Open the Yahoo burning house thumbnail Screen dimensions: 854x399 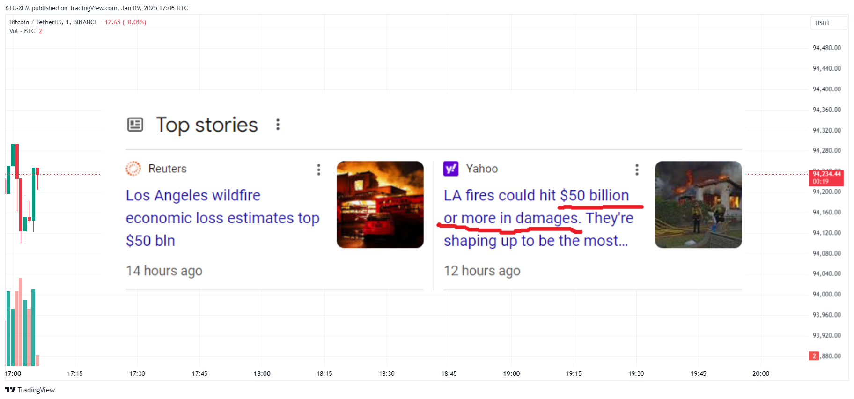(698, 205)
